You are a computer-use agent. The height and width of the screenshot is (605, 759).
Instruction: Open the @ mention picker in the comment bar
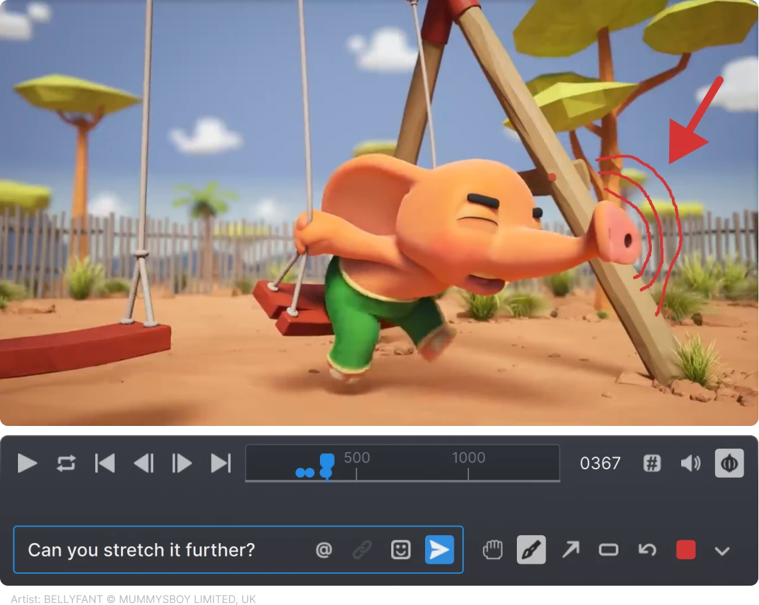(x=324, y=550)
